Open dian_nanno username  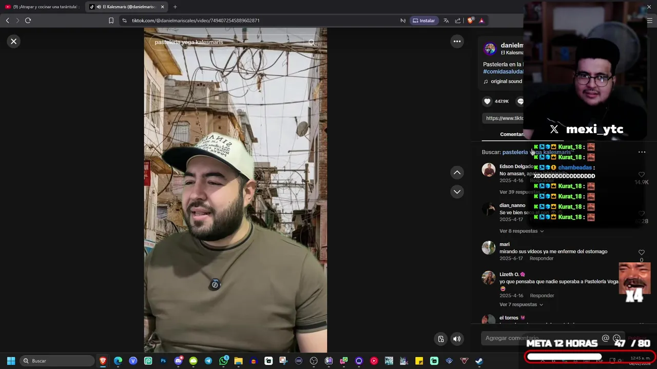(x=512, y=206)
